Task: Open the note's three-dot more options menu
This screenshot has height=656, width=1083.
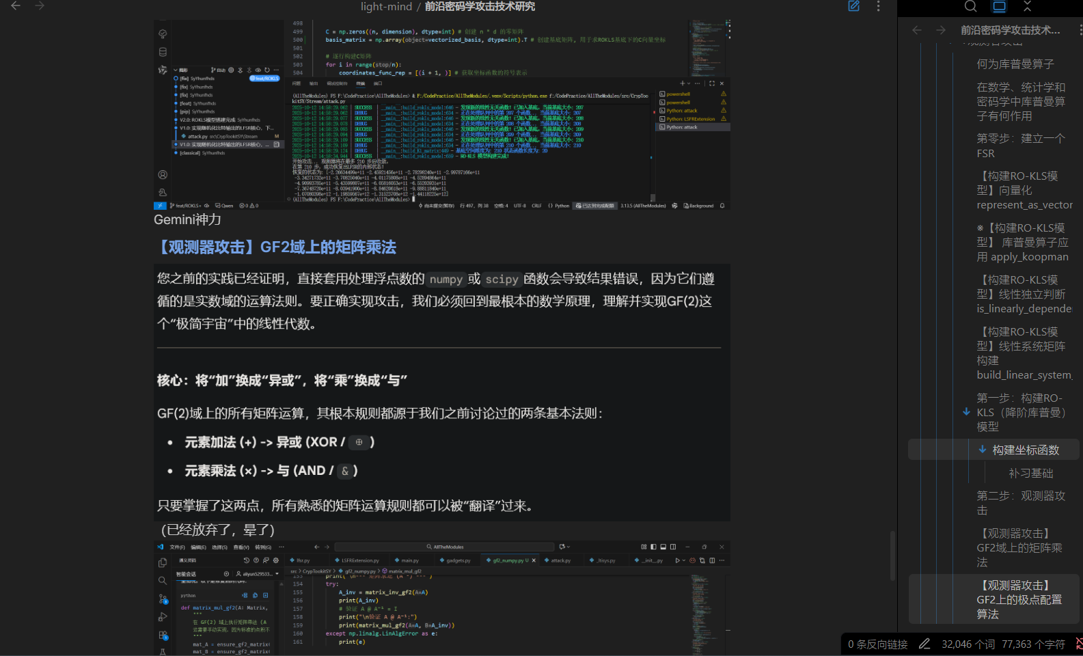Action: [878, 6]
